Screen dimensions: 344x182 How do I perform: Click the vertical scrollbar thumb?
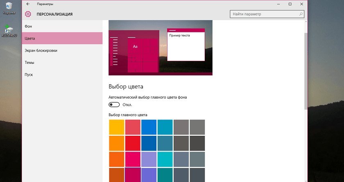tap(306, 71)
